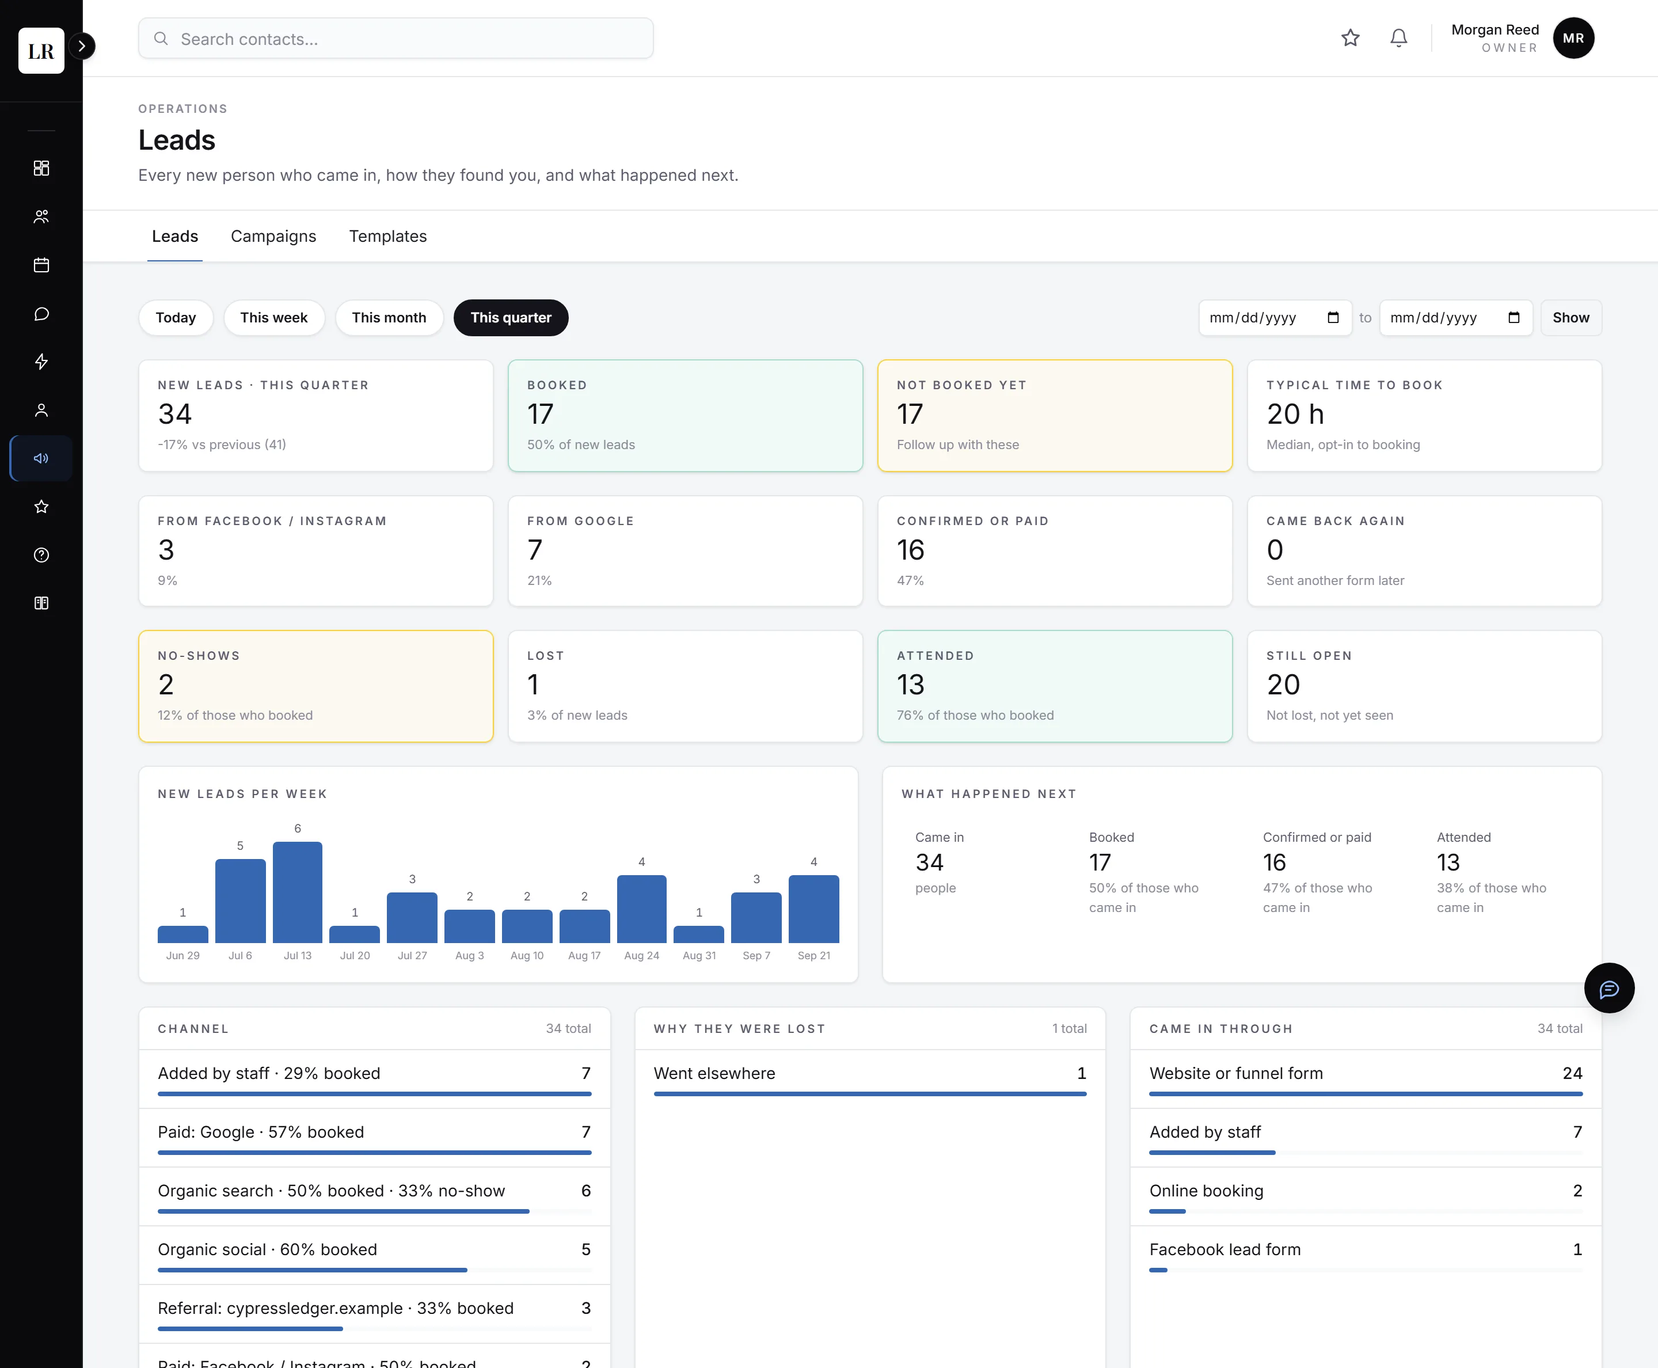Select the This quarter range filter
Viewport: 1658px width, 1368px height.
(511, 318)
